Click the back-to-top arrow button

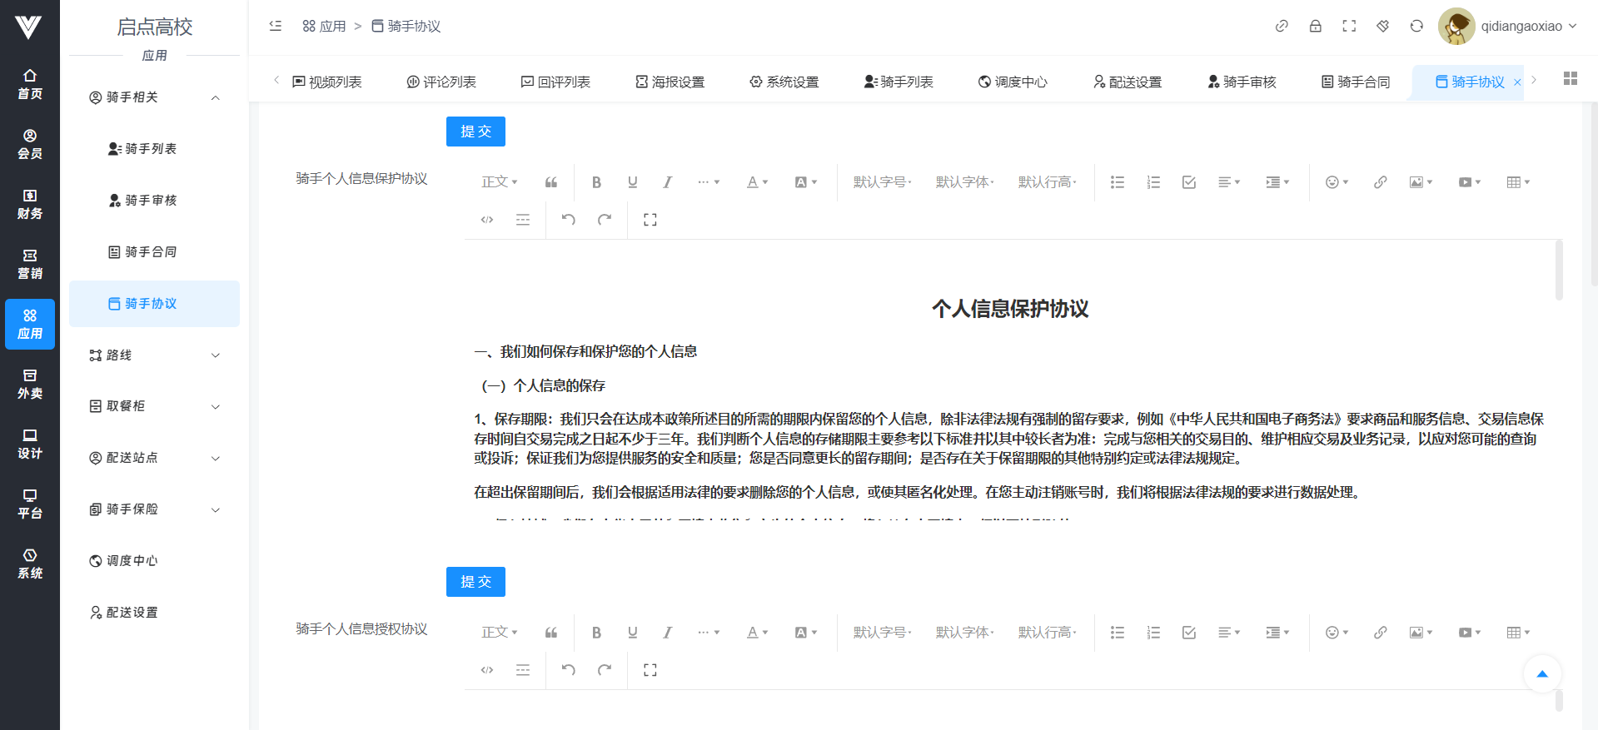pos(1541,674)
